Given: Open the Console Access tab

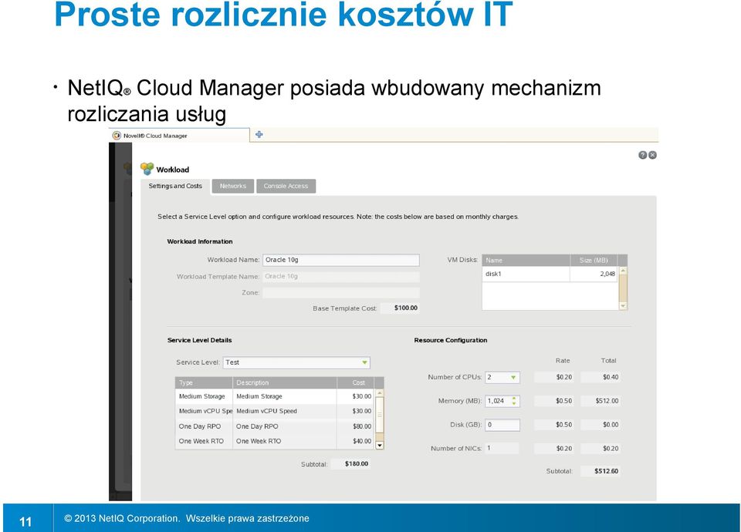Looking at the screenshot, I should click(x=286, y=186).
